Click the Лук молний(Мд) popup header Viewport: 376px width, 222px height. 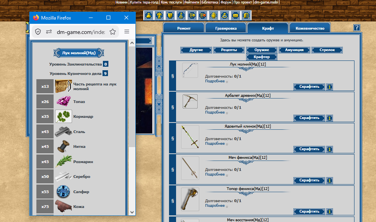pyautogui.click(x=79, y=53)
